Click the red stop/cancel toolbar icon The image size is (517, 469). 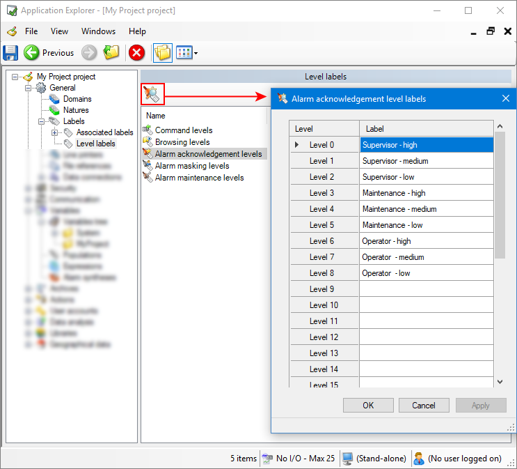click(136, 53)
